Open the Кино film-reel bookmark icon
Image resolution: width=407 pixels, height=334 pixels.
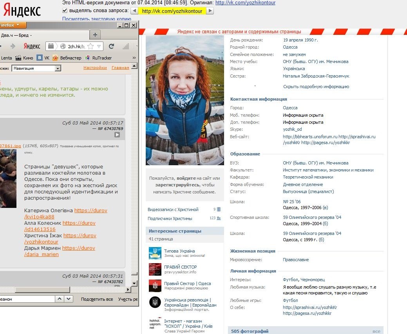tap(18, 58)
